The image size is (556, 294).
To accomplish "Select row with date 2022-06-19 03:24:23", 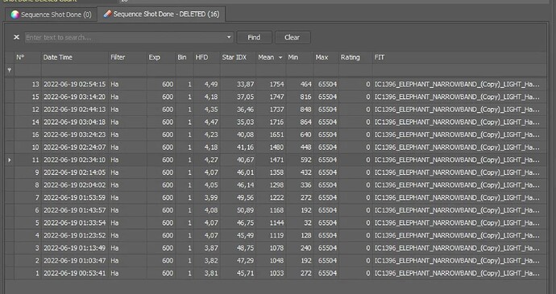I will click(x=276, y=135).
